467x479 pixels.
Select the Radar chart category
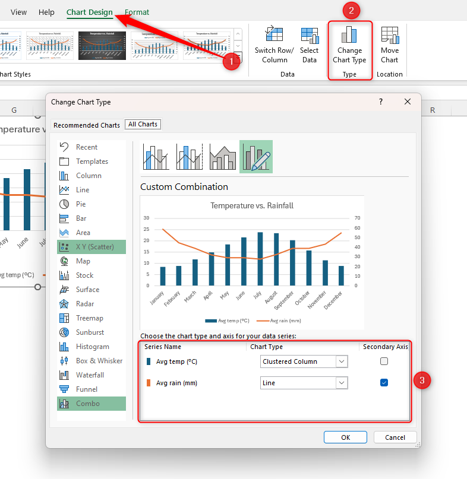91,304
